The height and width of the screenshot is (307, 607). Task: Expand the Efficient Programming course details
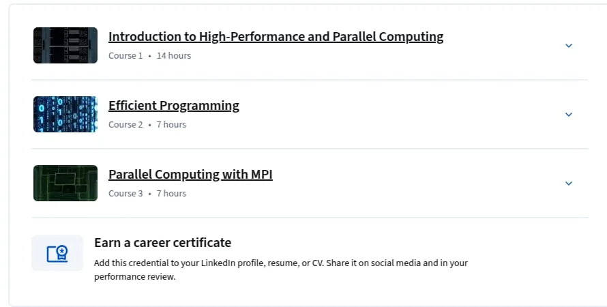pos(568,115)
